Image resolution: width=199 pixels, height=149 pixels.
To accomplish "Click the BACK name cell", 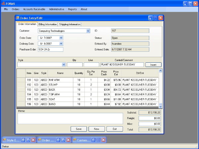I will [61, 90].
